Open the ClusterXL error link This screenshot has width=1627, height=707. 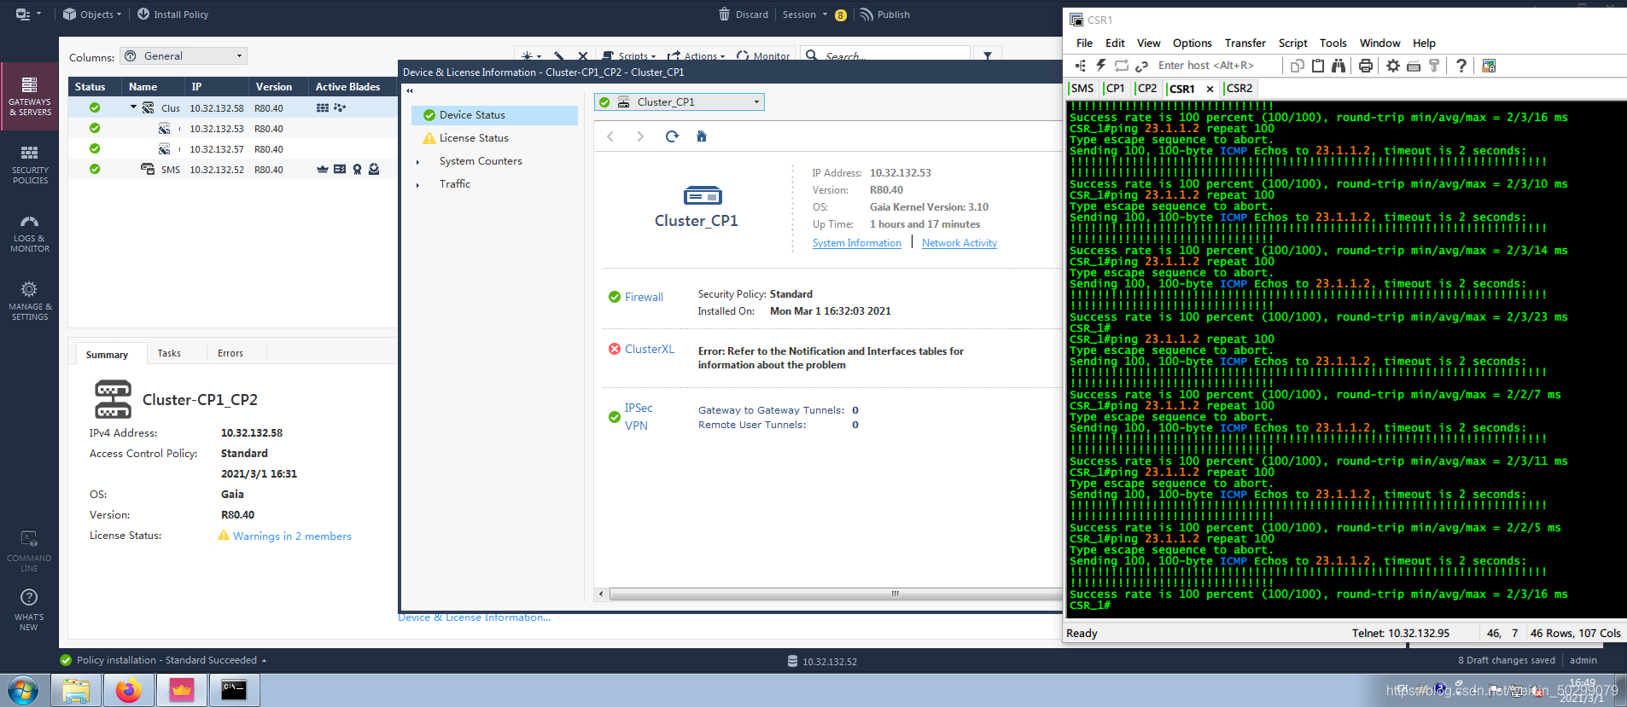pyautogui.click(x=650, y=349)
